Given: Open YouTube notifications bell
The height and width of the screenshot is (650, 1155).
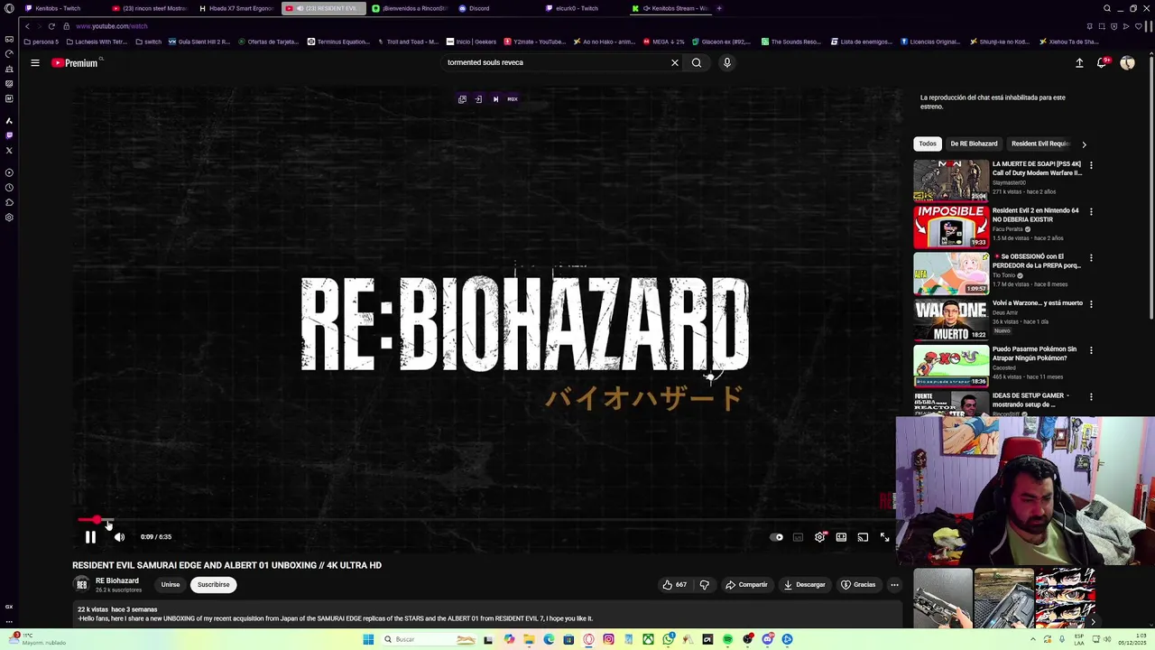Looking at the screenshot, I should click(1102, 62).
